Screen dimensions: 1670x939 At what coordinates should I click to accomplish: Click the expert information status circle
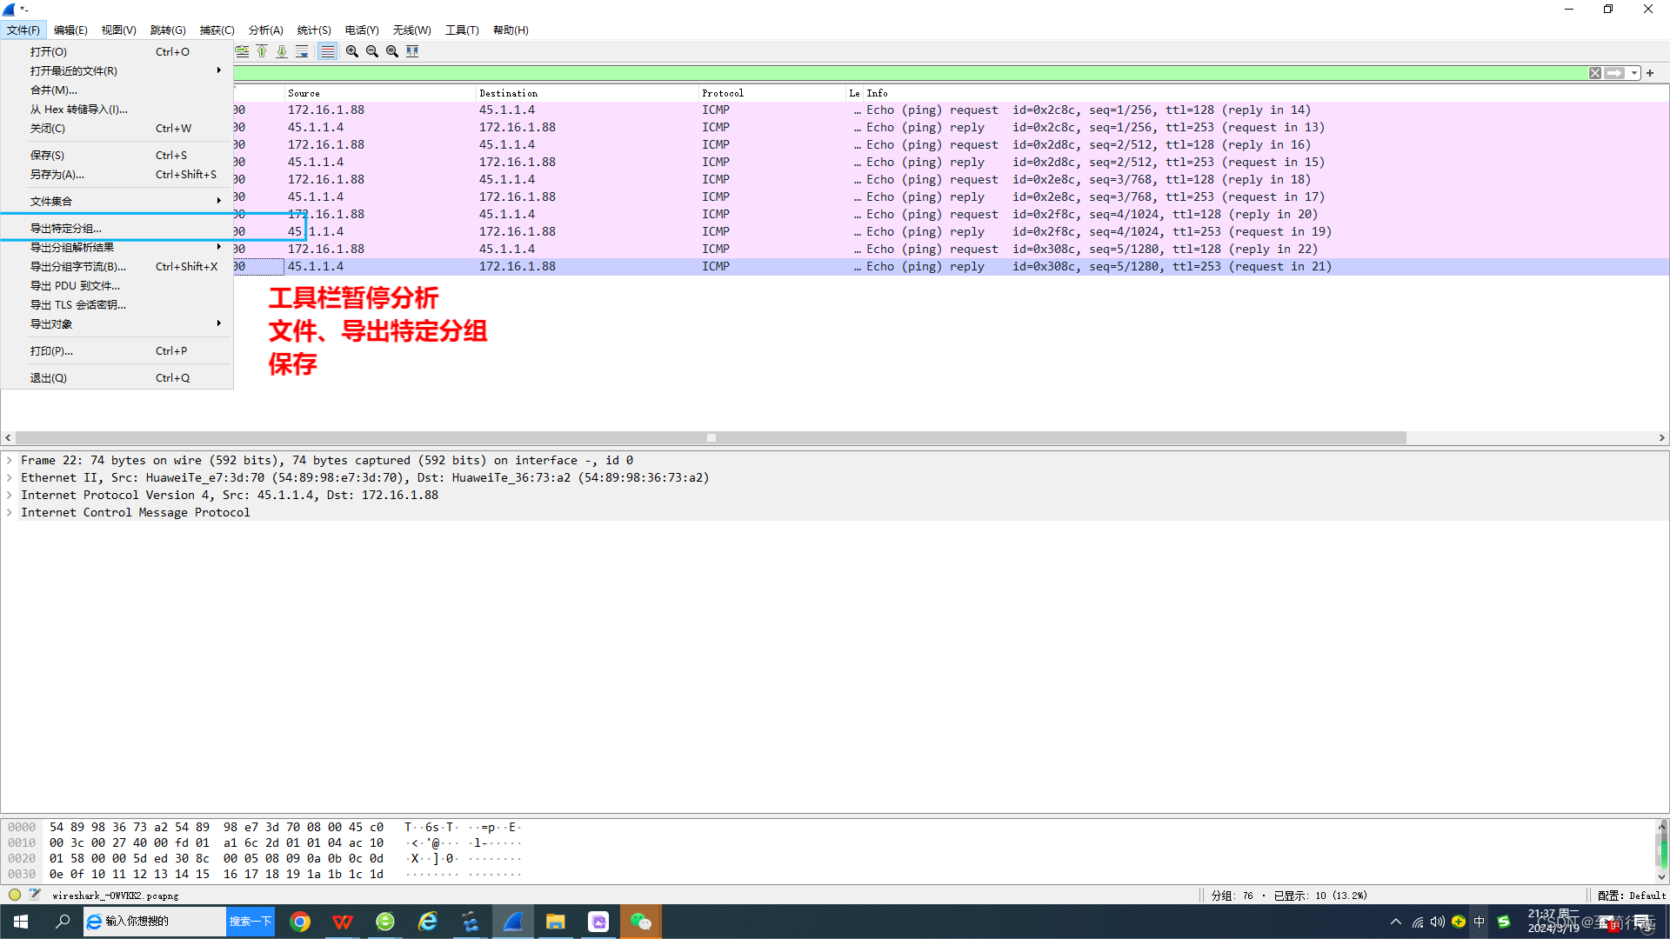click(x=15, y=895)
